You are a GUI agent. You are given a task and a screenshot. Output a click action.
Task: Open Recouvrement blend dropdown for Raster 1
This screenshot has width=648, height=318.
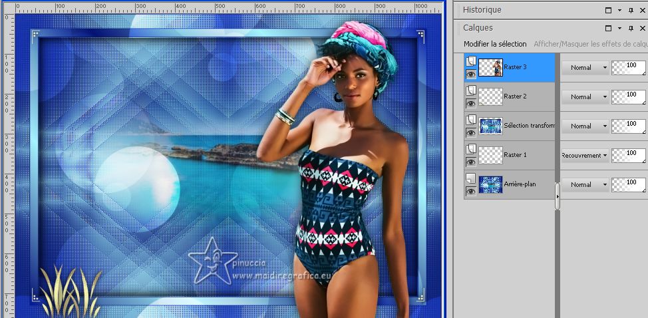click(585, 155)
